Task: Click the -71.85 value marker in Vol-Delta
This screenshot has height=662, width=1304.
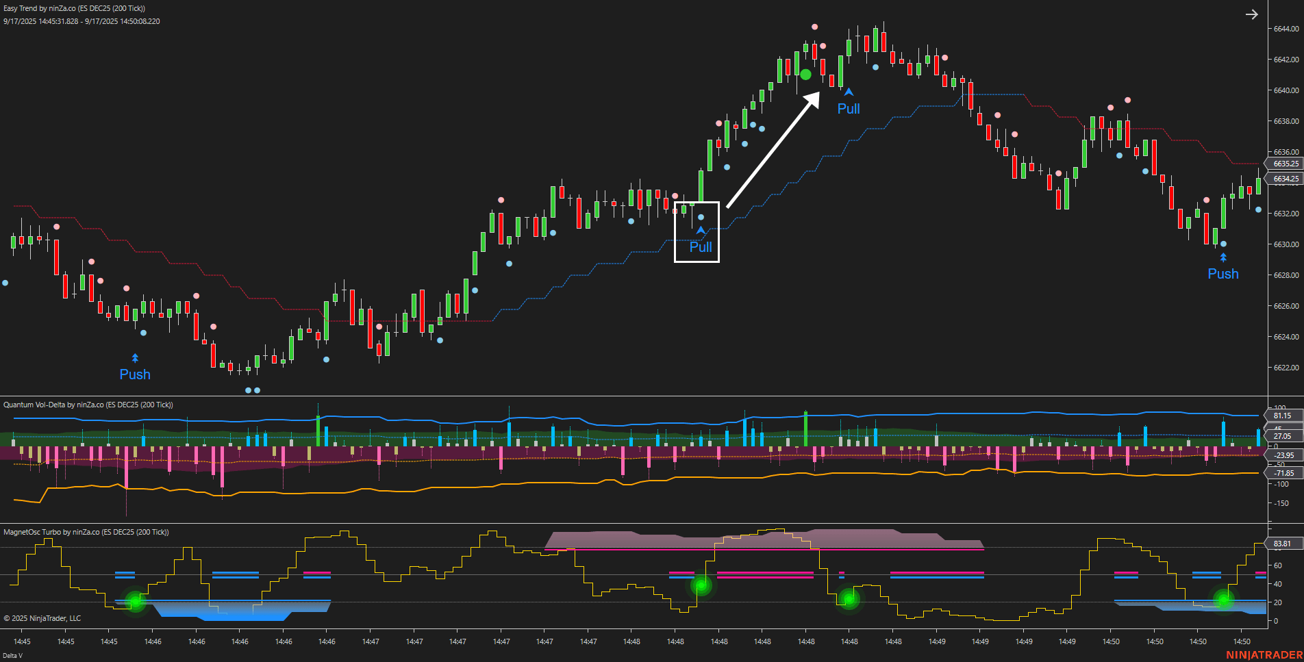Action: tap(1282, 473)
